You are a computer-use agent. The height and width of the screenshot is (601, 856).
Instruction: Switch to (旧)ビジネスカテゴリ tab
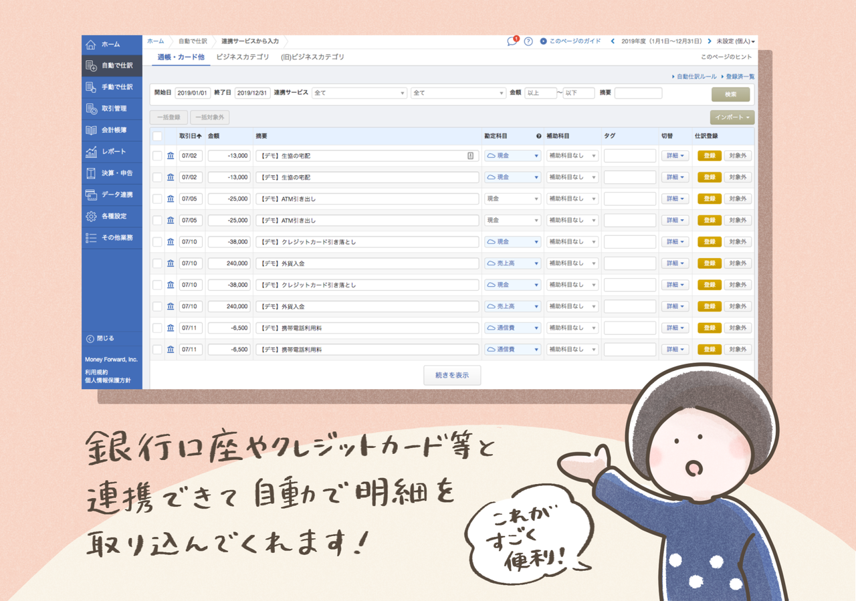[312, 57]
